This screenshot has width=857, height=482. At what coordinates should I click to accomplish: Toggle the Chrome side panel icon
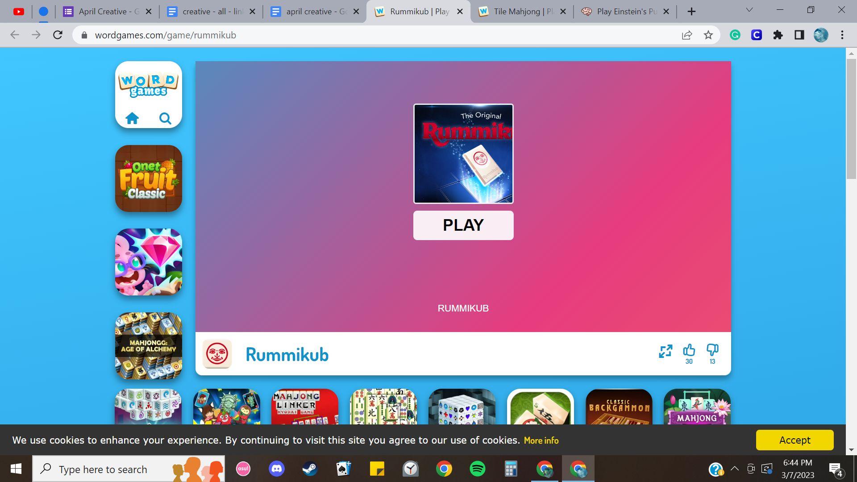(x=799, y=35)
